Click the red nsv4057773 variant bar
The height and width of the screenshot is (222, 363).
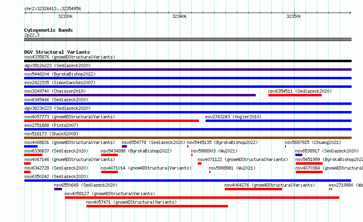point(112,121)
